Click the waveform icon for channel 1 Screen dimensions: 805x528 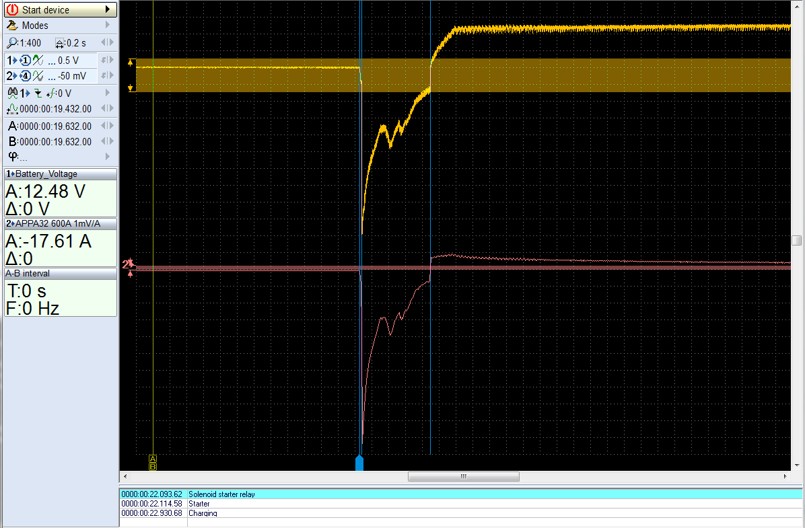pos(37,60)
